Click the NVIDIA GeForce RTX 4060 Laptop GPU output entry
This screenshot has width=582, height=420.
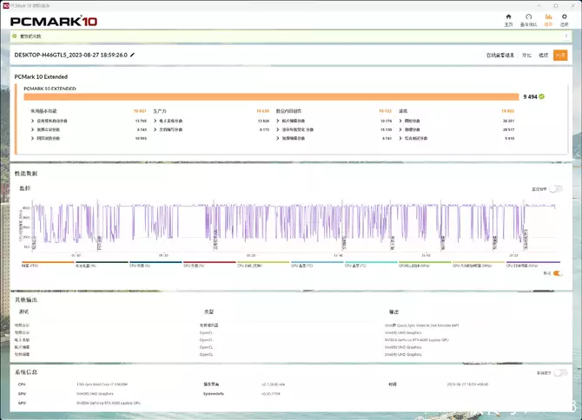point(417,340)
